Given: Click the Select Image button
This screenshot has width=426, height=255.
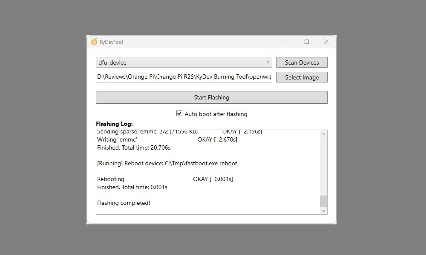Looking at the screenshot, I should (x=302, y=77).
